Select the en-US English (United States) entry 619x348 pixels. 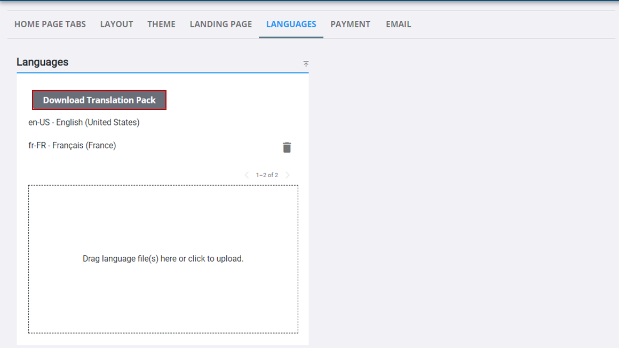tap(84, 122)
